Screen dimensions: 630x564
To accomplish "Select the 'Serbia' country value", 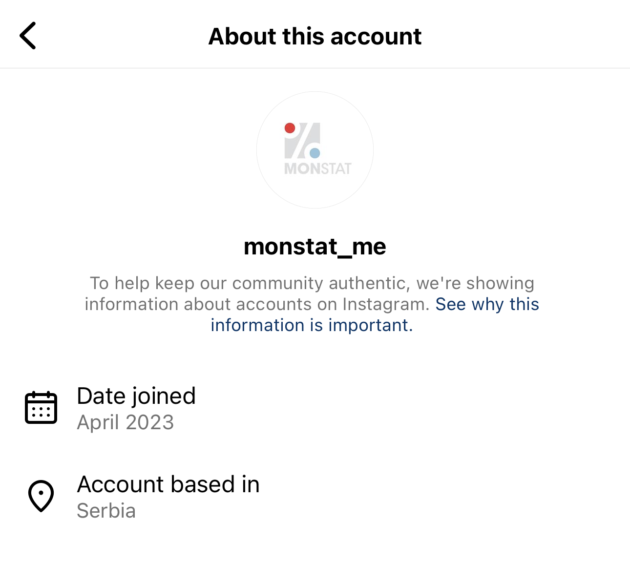I will (x=106, y=511).
